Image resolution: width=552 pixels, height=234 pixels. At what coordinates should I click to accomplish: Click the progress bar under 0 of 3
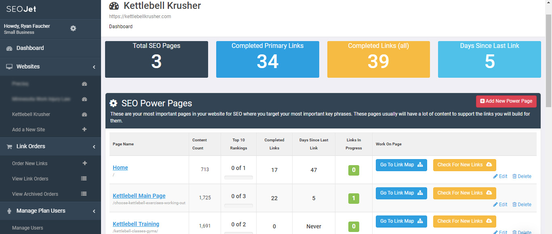point(238,206)
